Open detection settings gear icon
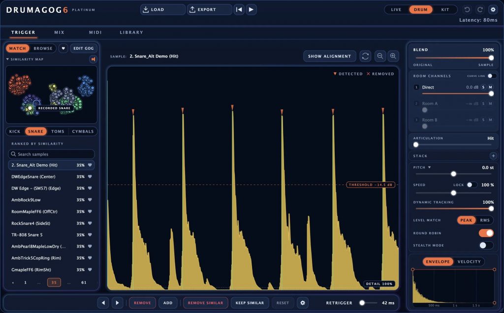 pos(303,303)
